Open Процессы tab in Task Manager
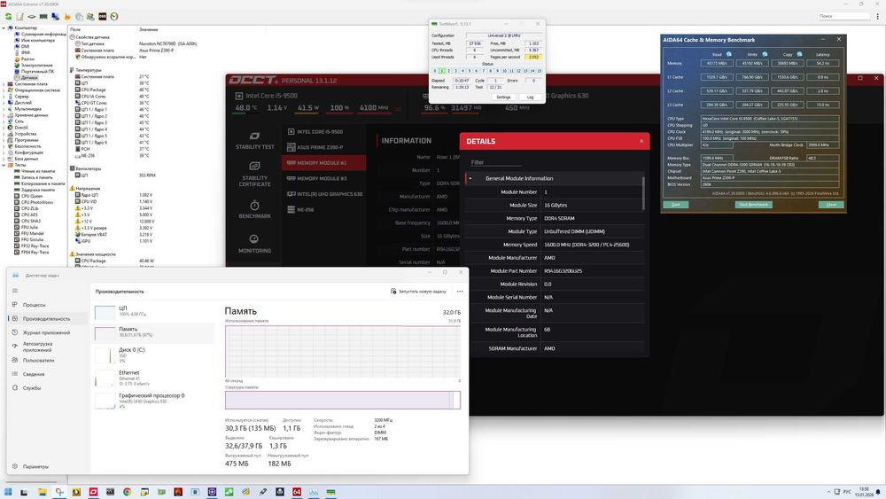 pyautogui.click(x=47, y=305)
